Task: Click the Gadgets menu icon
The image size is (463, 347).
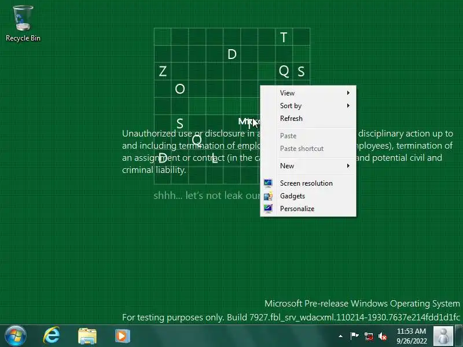Action: coord(268,196)
